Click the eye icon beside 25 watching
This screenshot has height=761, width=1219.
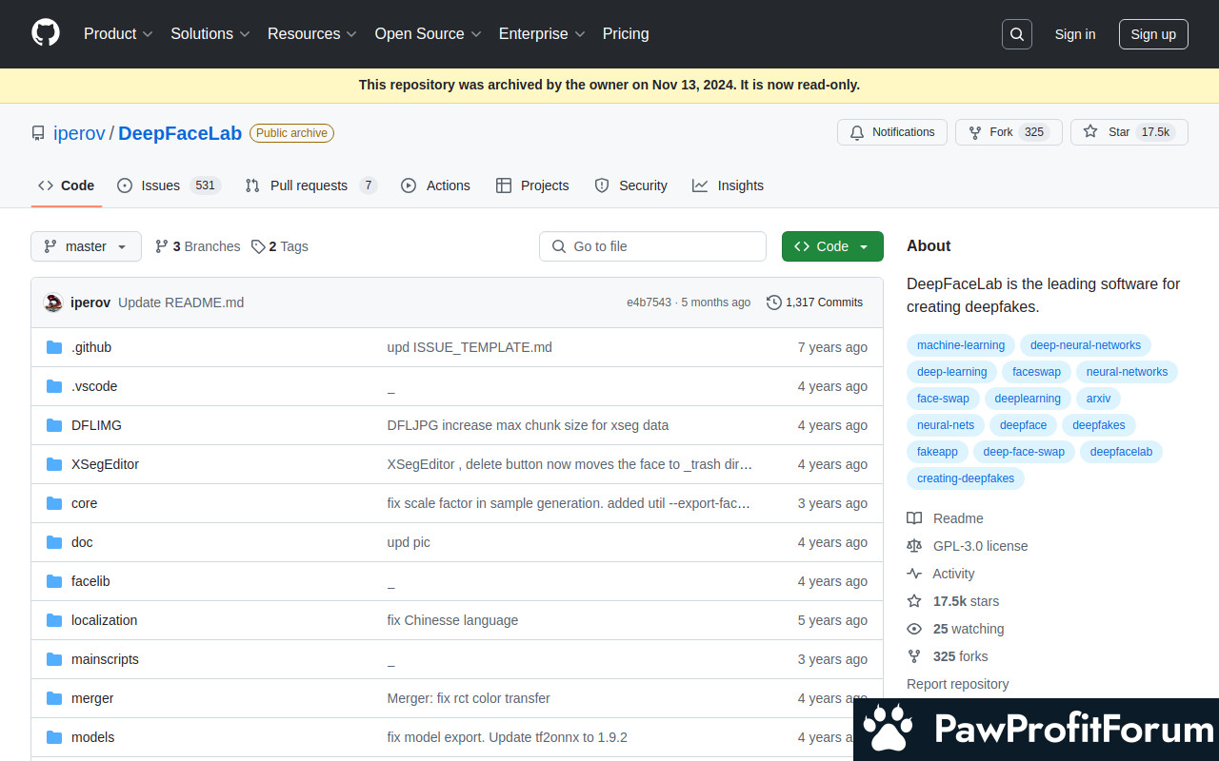click(x=914, y=629)
